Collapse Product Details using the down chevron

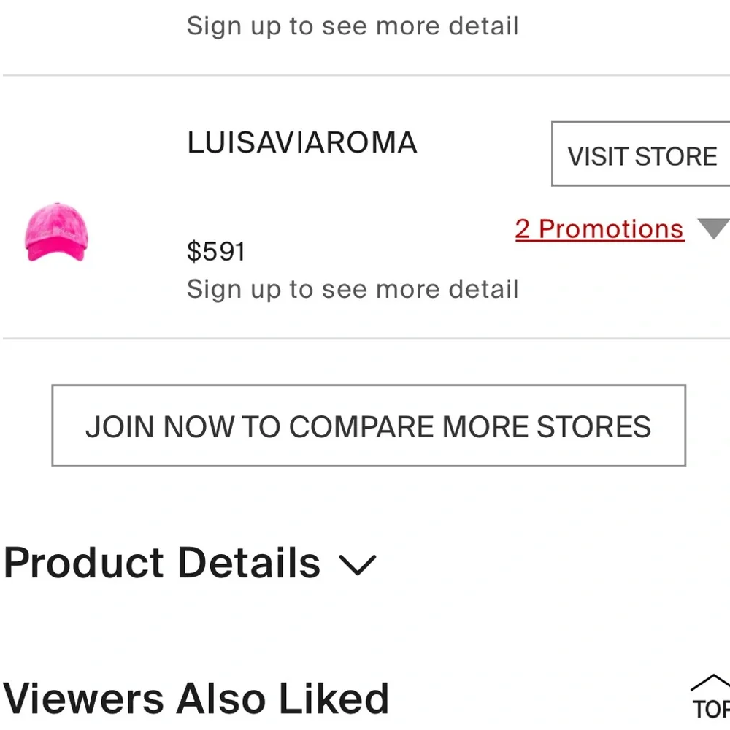coord(358,564)
